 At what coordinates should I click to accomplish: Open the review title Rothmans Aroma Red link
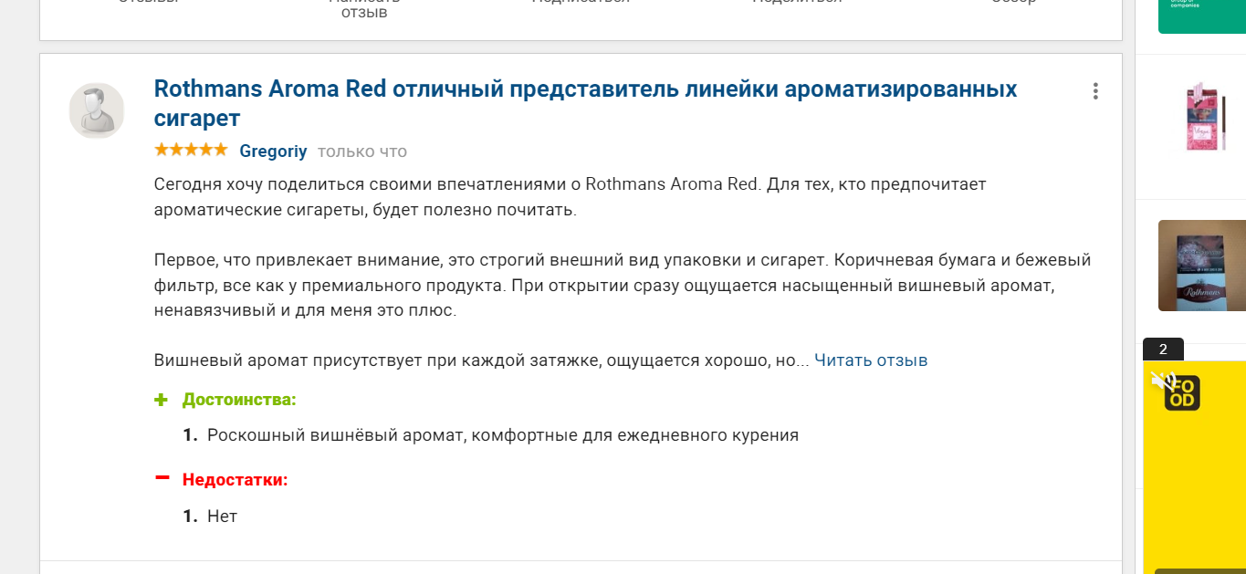point(585,103)
